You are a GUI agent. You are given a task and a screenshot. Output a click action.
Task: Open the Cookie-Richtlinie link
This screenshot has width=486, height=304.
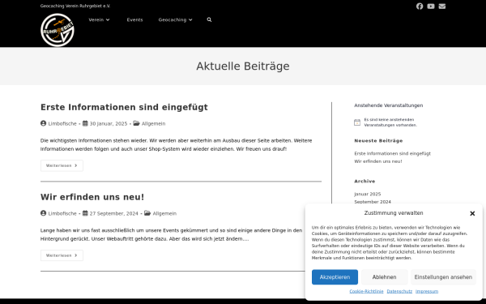pyautogui.click(x=366, y=291)
